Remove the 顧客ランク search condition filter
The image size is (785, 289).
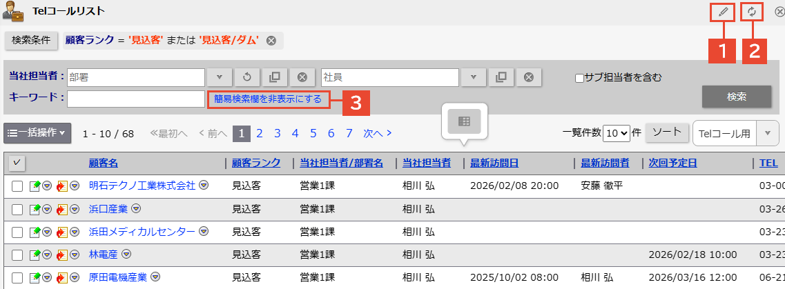[271, 41]
